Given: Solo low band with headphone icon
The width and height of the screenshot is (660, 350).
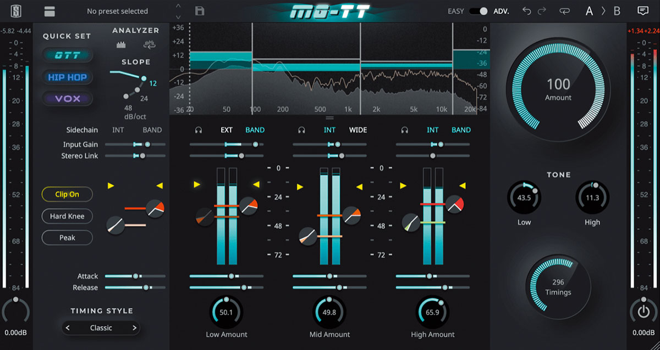Looking at the screenshot, I should 199,130.
